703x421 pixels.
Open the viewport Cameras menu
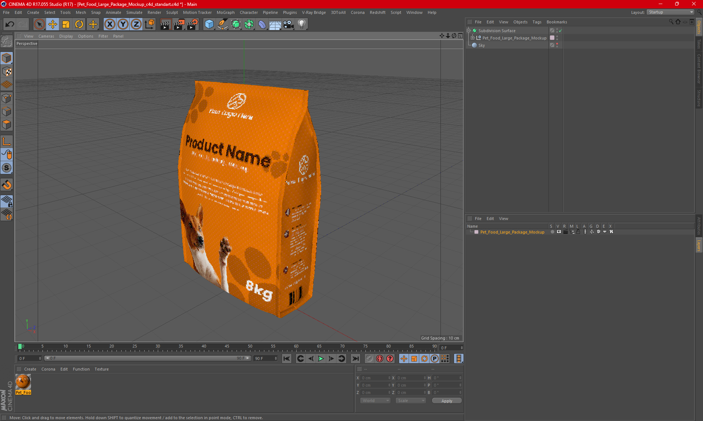coord(46,36)
